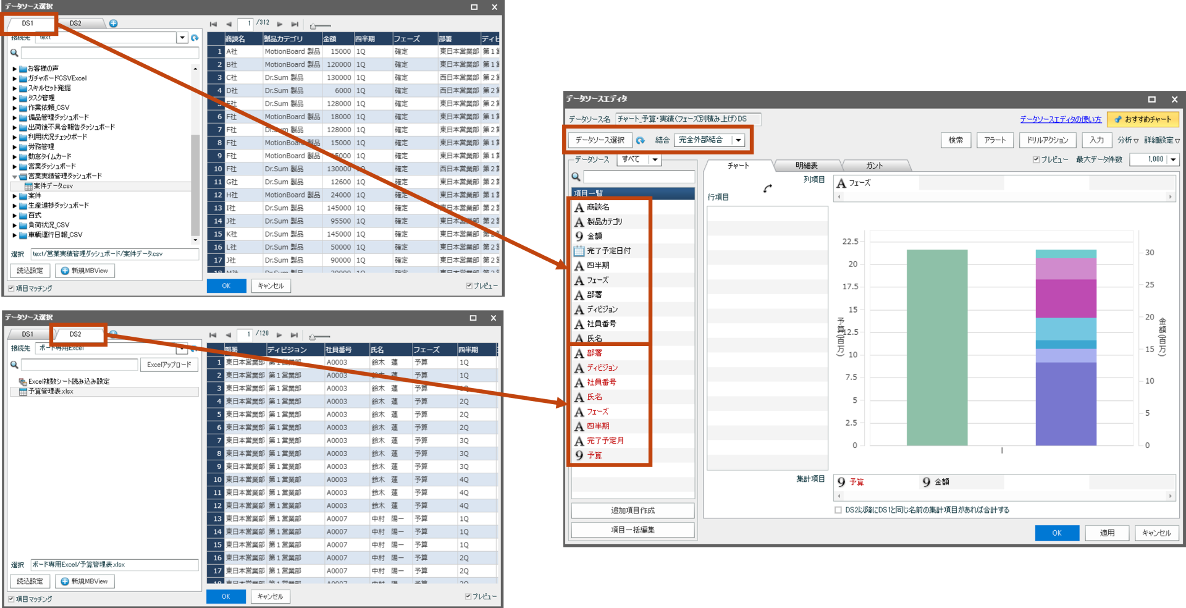Enable DS2以降にDS1と同じ名前の集計項目 sum checkbox

[838, 510]
